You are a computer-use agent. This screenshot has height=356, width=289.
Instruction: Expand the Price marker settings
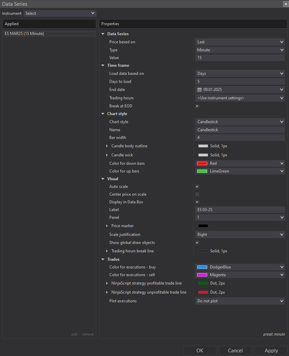107,226
